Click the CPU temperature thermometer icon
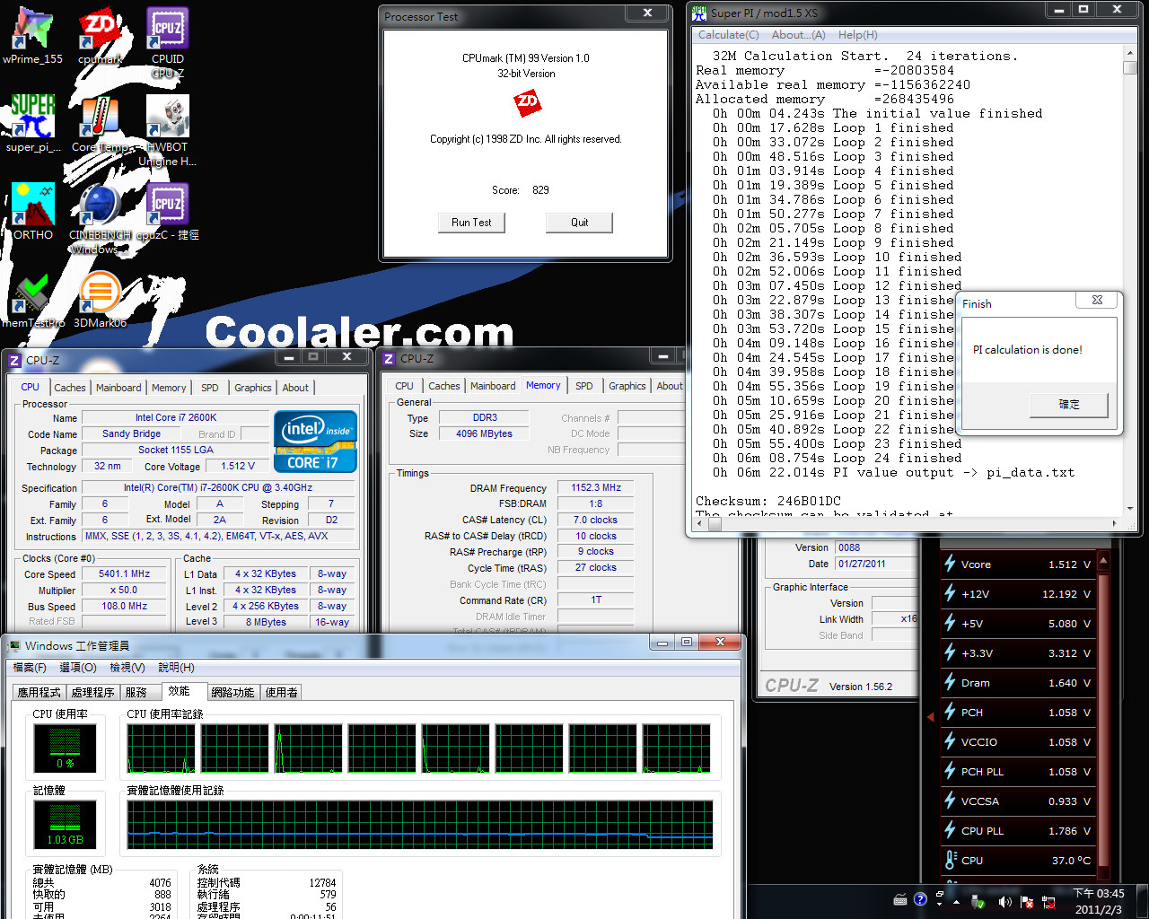Viewport: 1149px width, 919px height. coord(950,860)
